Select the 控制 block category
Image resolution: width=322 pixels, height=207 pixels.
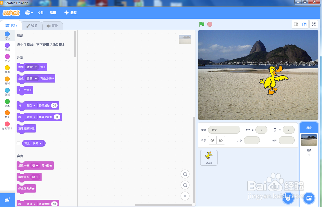click(7, 81)
